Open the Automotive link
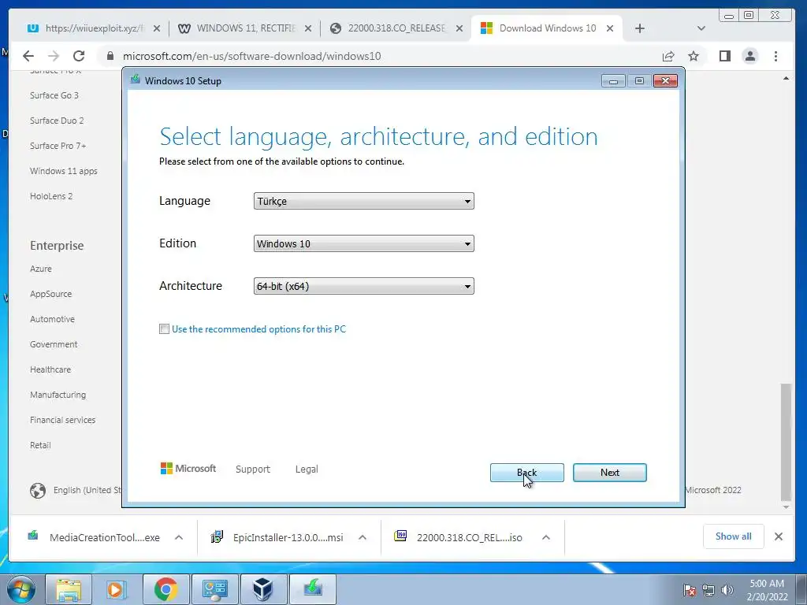The width and height of the screenshot is (807, 605). point(52,320)
